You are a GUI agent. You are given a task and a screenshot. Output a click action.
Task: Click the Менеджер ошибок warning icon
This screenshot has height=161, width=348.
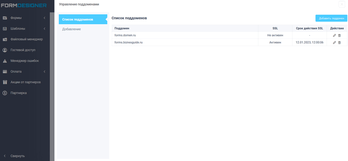point(5,61)
